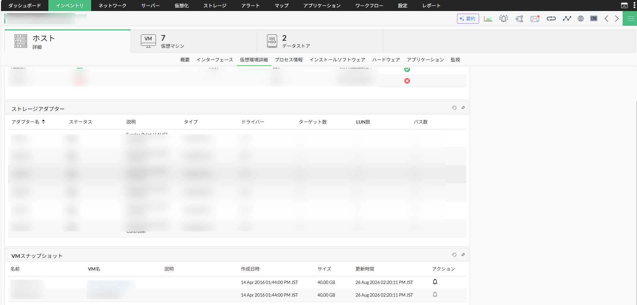Select the 7 仮想マシン tab
The image size is (637, 305).
tap(194, 41)
